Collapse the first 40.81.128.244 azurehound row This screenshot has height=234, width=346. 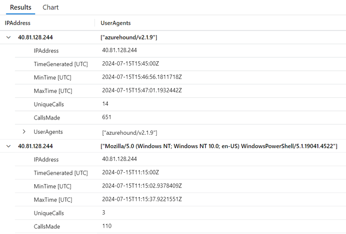8,37
